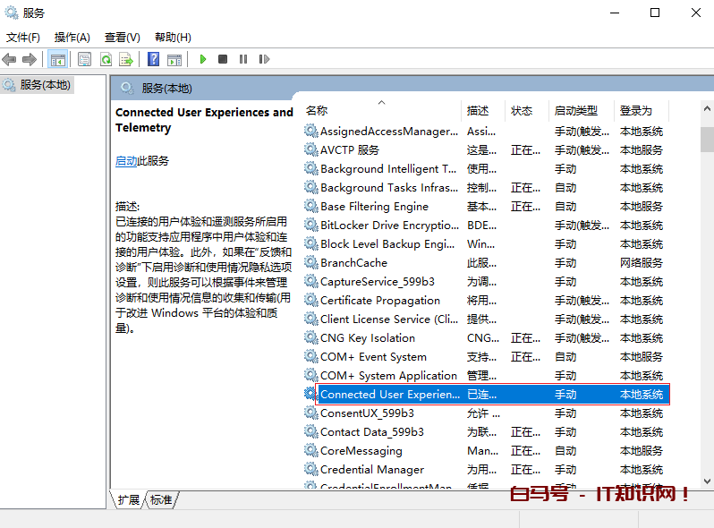
Task: Click the Back arrow toolbar icon
Action: 9,59
